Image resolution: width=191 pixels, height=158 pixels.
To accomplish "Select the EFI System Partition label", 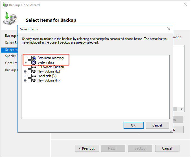I will coord(51,67).
